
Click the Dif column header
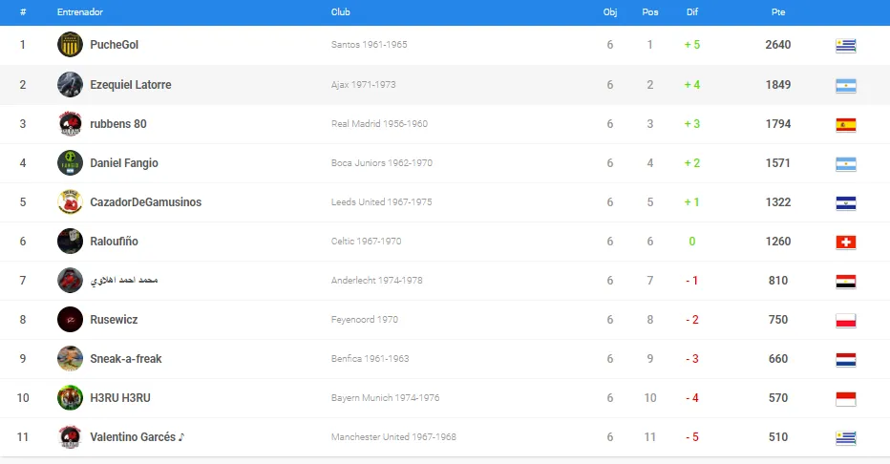(x=692, y=11)
